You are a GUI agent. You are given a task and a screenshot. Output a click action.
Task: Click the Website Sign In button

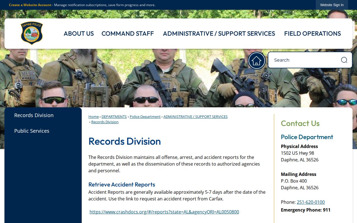[332, 5]
